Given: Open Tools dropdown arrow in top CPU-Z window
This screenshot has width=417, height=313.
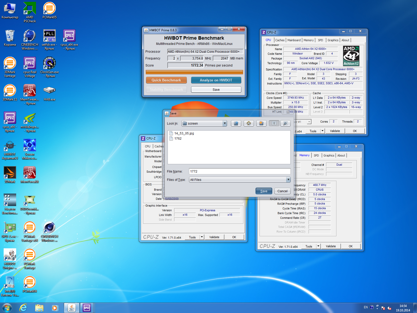Looking at the screenshot, I should [x=322, y=131].
